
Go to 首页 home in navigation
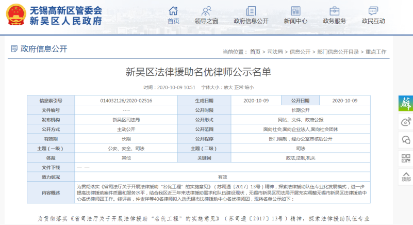174,15
